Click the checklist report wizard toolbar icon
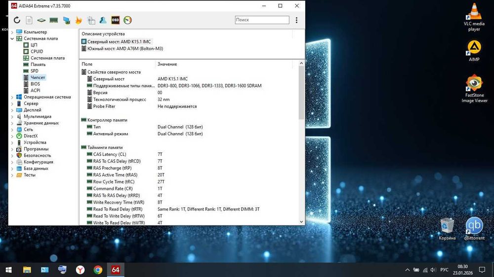 (x=91, y=20)
